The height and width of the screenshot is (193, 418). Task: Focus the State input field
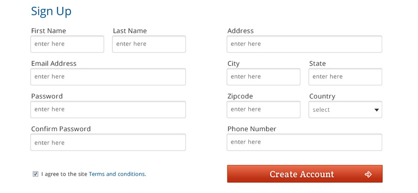pos(345,77)
